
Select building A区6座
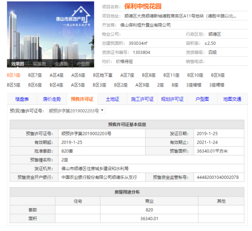click(78, 75)
